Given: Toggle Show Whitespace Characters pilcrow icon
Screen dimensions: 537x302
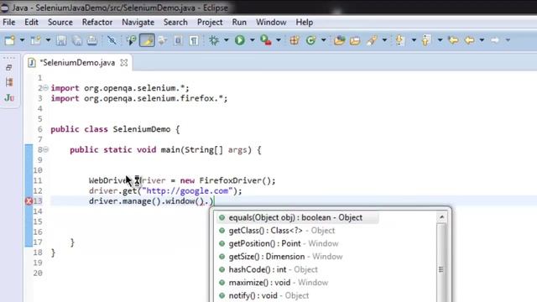Looking at the screenshot, I should coord(194,40).
